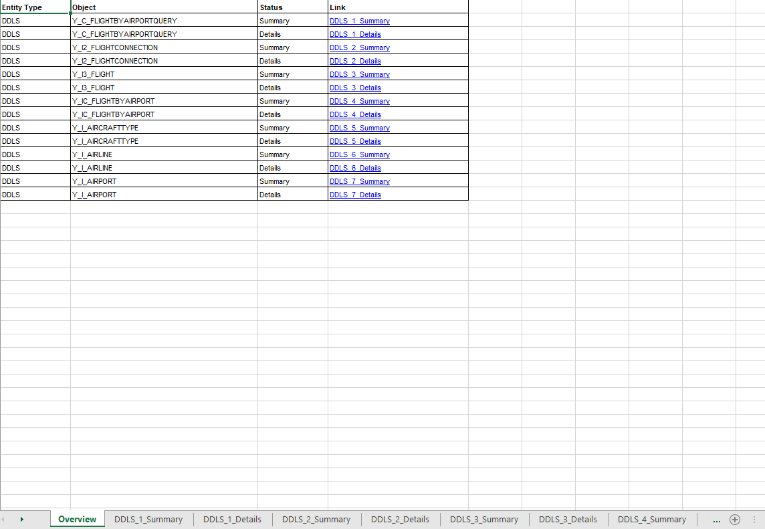
Task: Follow the DDLS_1_Summary hyperlink
Action: [x=360, y=21]
